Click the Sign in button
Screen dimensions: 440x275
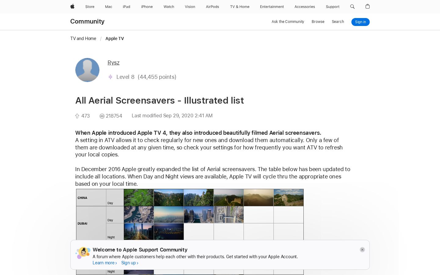pos(361,22)
